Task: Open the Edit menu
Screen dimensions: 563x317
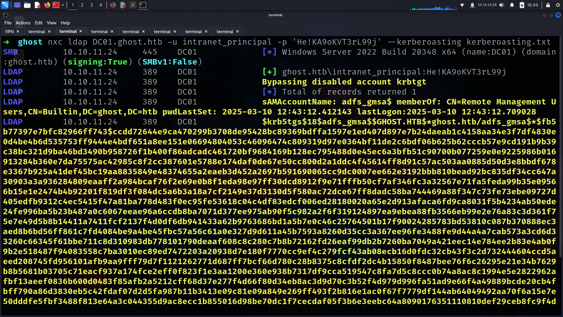Action: [x=38, y=23]
